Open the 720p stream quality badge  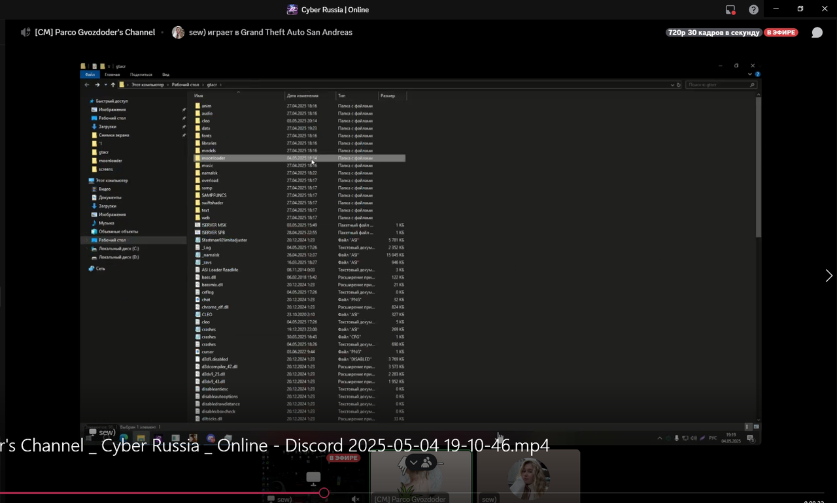tap(713, 33)
